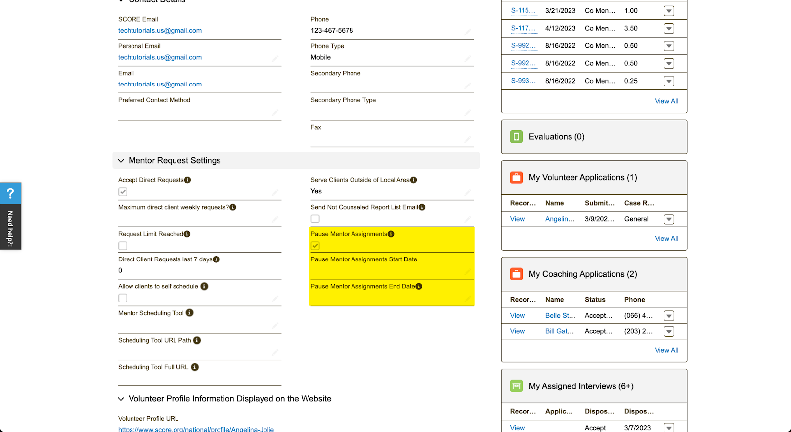The width and height of the screenshot is (791, 432).
Task: Click info icon for Allow clients to self schedule
Action: coord(204,287)
